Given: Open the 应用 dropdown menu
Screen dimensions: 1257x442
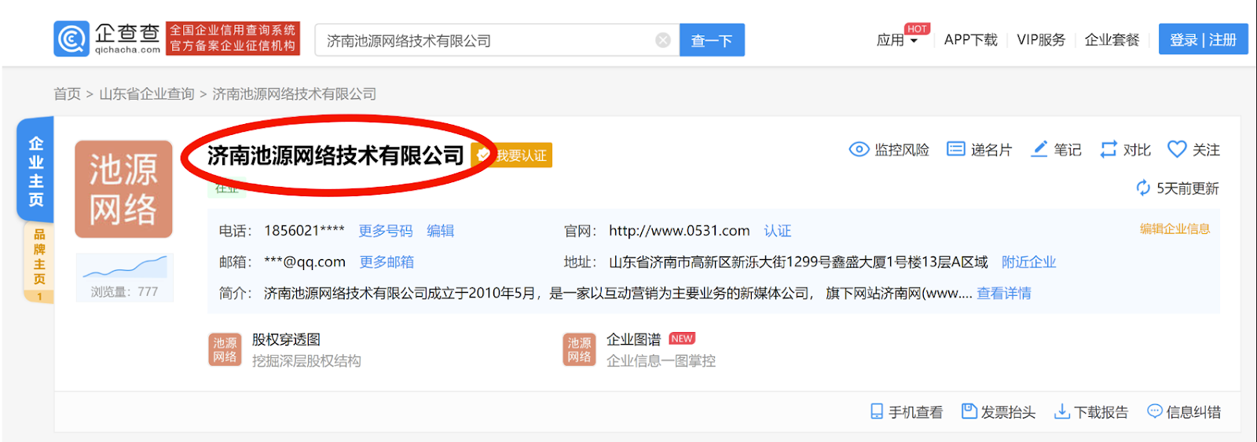Looking at the screenshot, I should (x=897, y=40).
